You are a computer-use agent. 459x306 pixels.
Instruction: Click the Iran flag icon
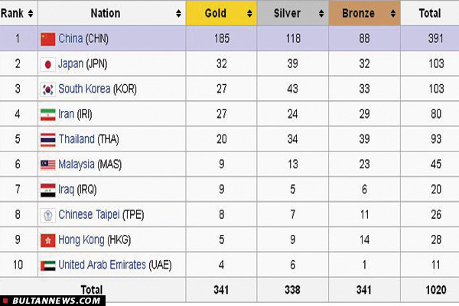click(48, 115)
